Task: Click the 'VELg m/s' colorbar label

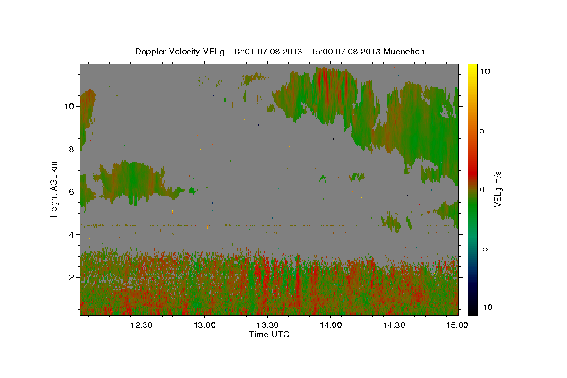Action: pyautogui.click(x=498, y=189)
